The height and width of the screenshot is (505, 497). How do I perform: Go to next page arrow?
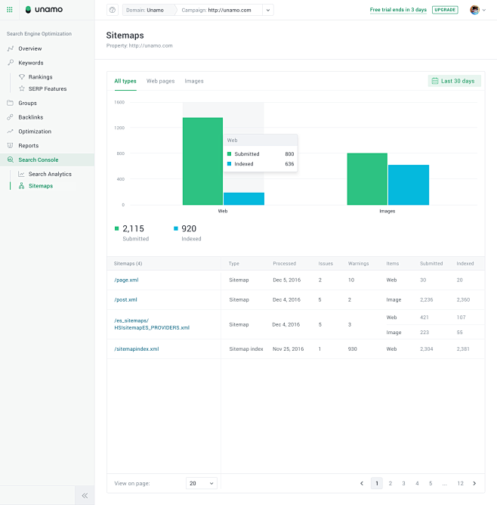pyautogui.click(x=474, y=483)
